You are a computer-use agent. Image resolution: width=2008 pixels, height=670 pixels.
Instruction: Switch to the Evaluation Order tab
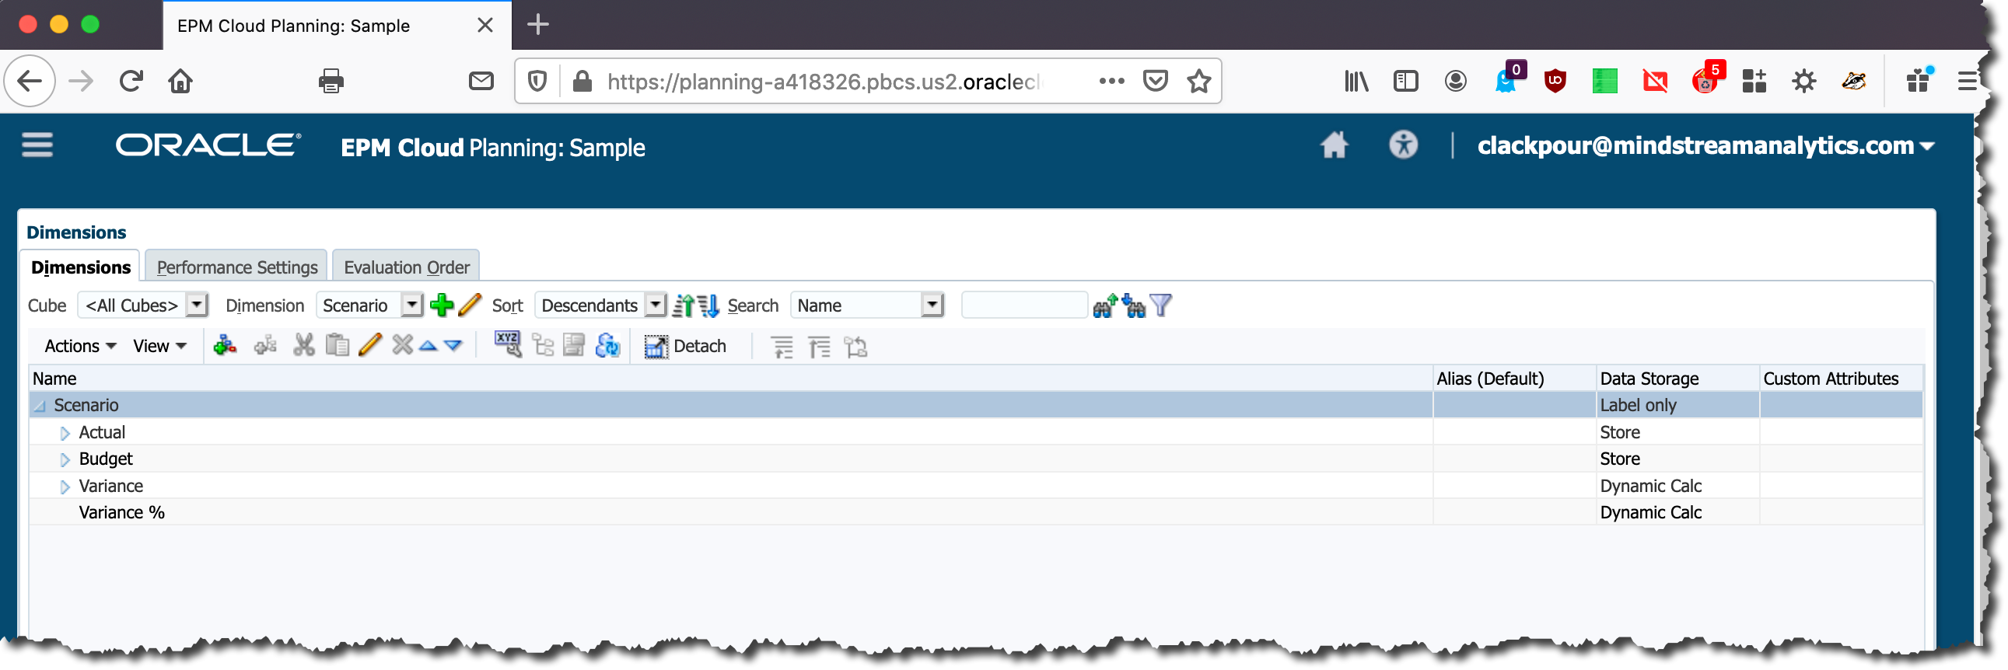coord(406,267)
